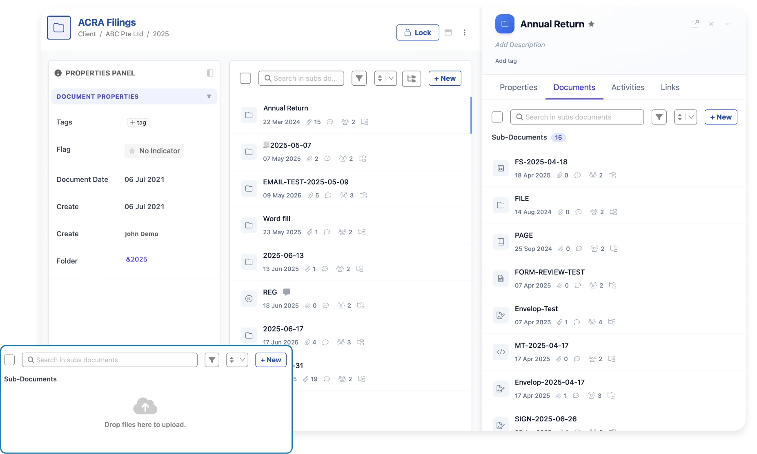The image size is (757, 454).
Task: Click the layout view icon next to Lock
Action: click(448, 33)
